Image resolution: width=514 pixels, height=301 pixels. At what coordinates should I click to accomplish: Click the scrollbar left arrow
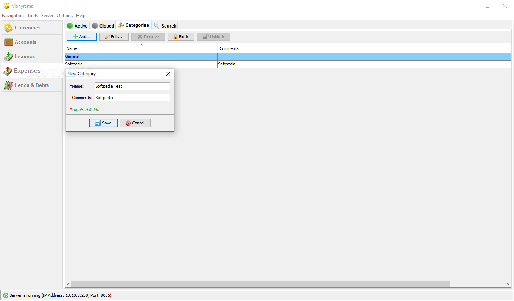[68, 284]
